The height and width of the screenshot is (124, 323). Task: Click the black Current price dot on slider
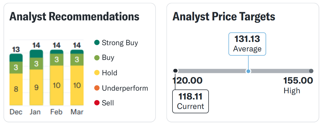pos(175,71)
